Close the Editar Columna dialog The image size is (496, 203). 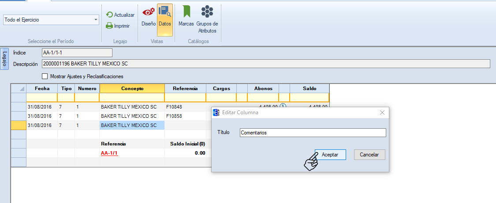click(x=382, y=112)
